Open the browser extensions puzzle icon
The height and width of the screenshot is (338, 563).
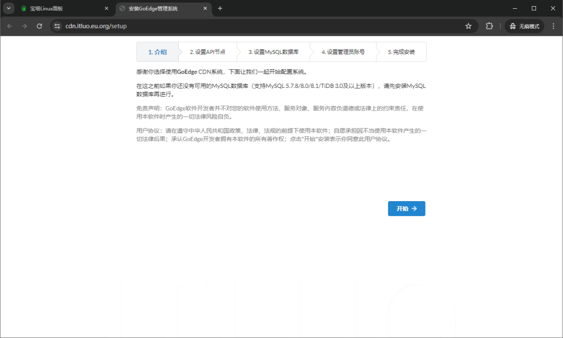tap(489, 25)
